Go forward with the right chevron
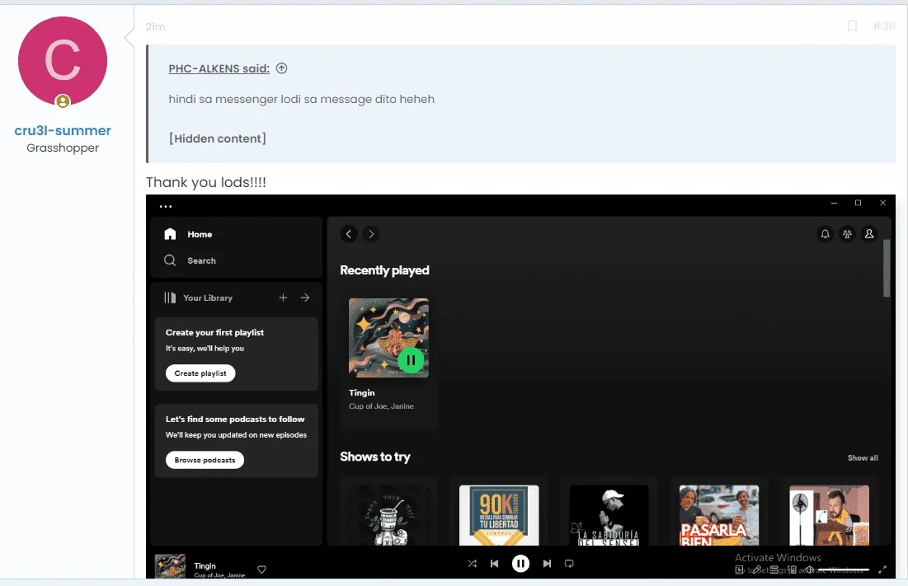 coord(371,234)
